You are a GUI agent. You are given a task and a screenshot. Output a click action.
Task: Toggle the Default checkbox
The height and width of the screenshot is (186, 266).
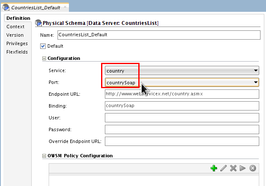[43, 46]
